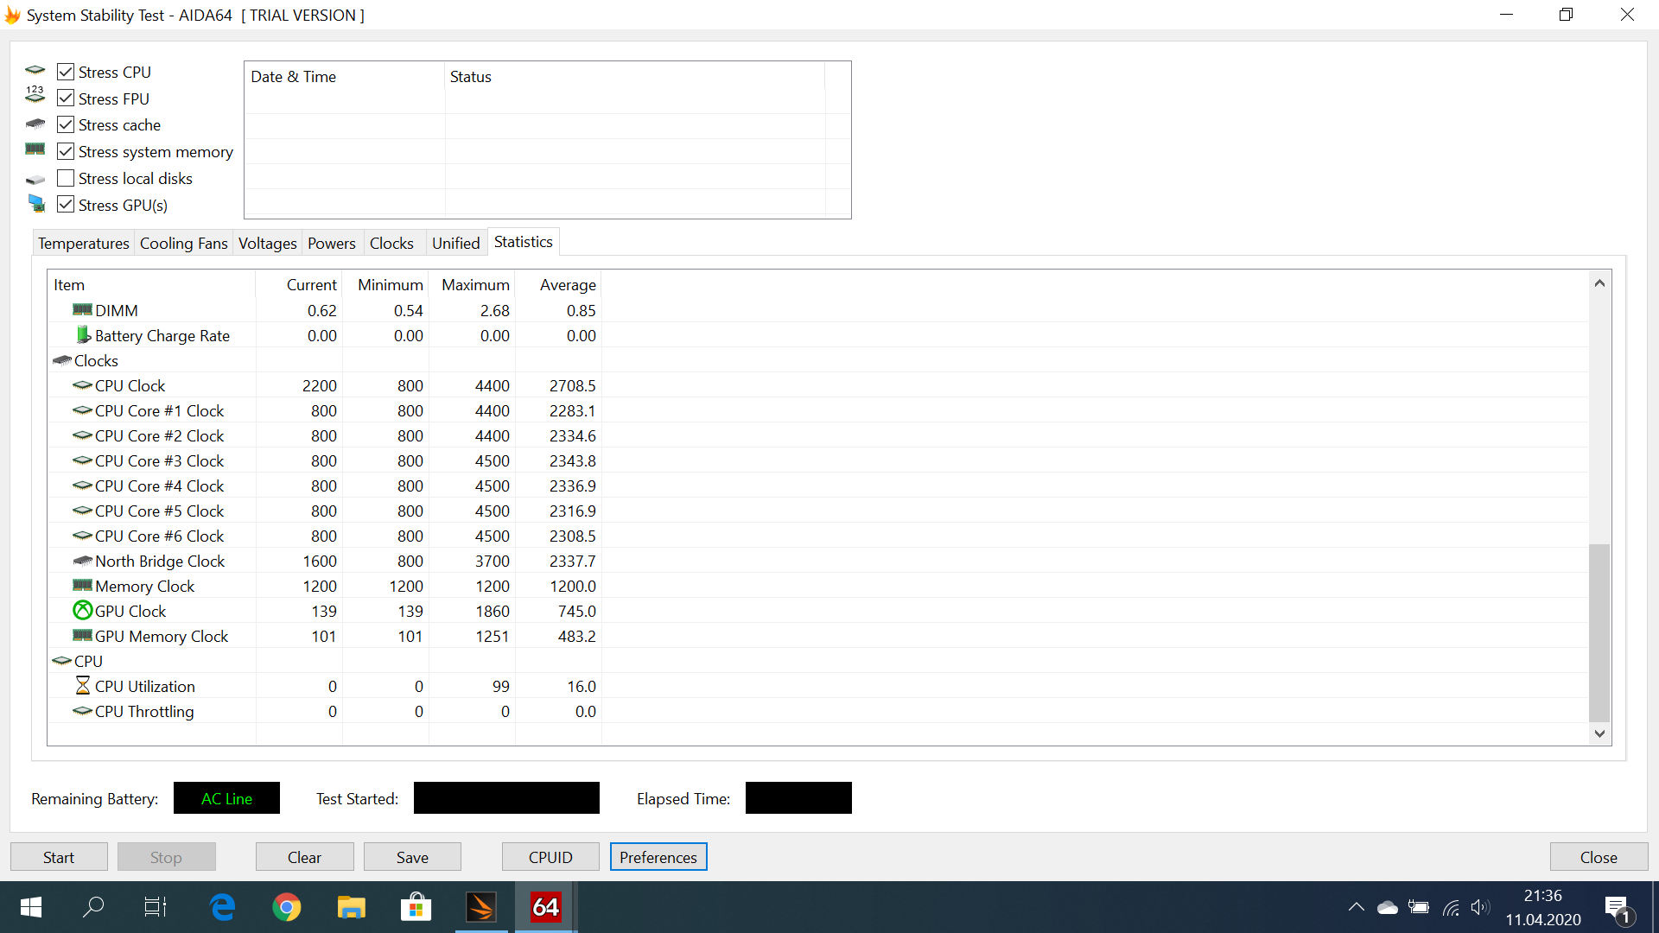Click the scrollbar down arrow
The image size is (1659, 933).
coord(1599,733)
